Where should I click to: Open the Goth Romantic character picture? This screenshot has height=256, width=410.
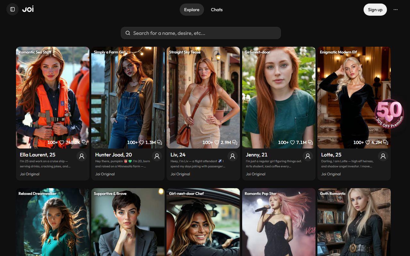pos(354,222)
